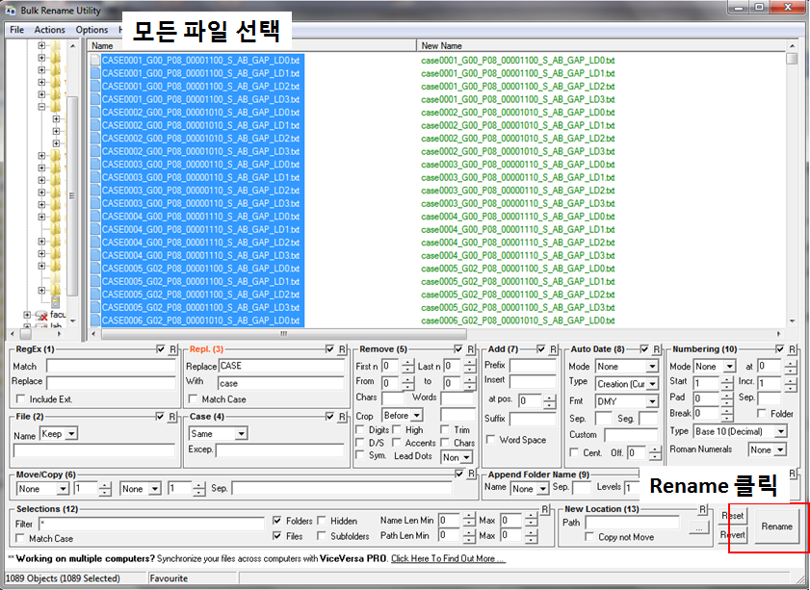The image size is (810, 590).
Task: Open the Crop dropdown showing Before
Action: (402, 415)
